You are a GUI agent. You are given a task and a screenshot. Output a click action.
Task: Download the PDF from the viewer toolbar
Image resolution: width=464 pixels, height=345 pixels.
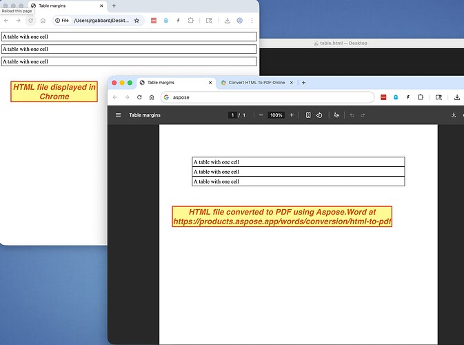454,115
